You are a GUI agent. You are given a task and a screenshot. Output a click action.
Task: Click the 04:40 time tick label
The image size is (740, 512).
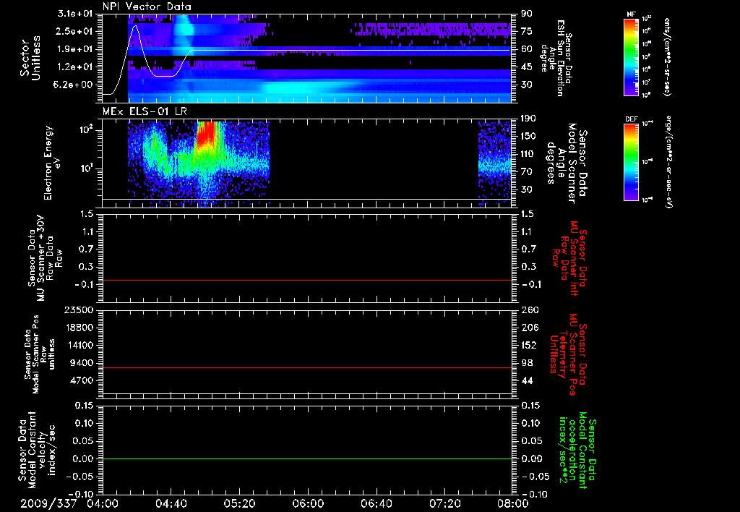(171, 503)
